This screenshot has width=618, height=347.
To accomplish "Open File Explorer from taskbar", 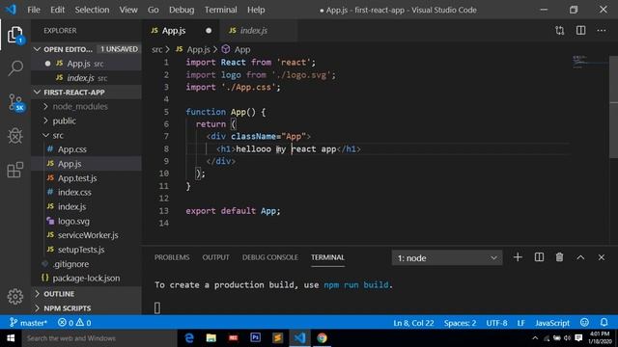I will pos(211,338).
